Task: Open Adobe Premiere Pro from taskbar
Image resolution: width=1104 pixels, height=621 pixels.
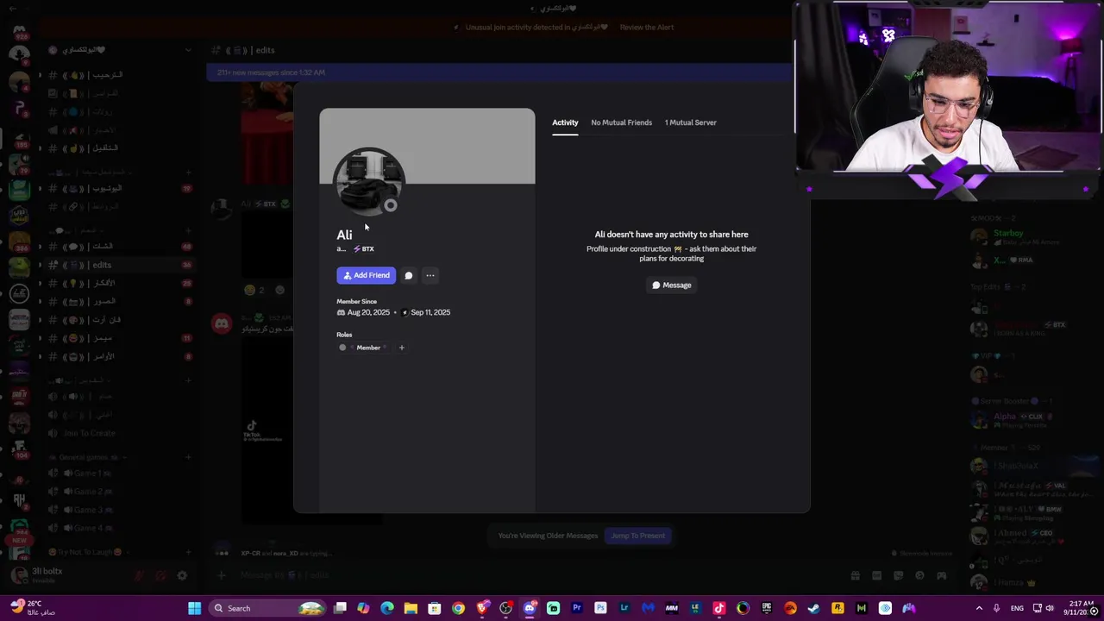Action: [x=577, y=608]
